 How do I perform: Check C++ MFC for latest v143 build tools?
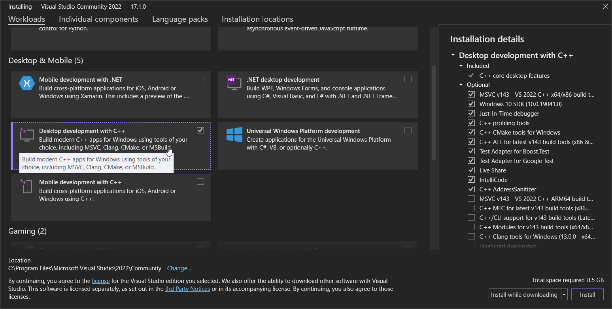[471, 208]
